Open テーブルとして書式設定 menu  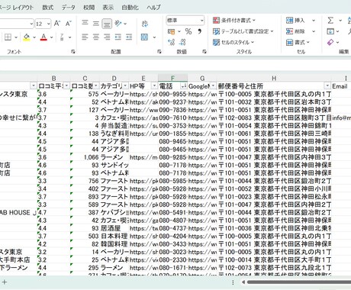[x=243, y=31]
